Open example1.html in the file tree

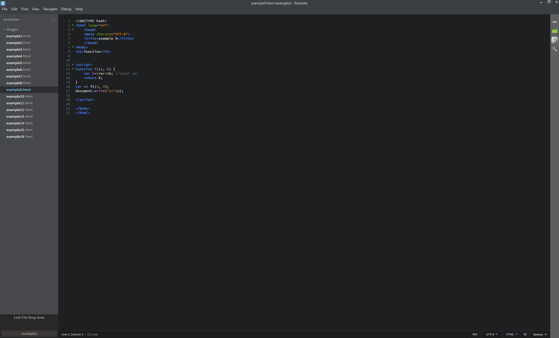click(18, 36)
